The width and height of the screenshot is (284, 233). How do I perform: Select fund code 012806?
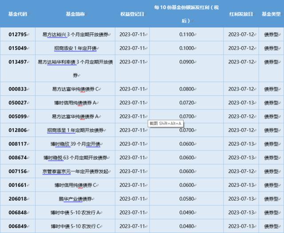18,130
